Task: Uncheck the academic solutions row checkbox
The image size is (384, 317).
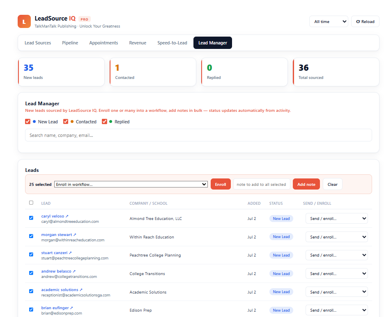Action: click(31, 291)
